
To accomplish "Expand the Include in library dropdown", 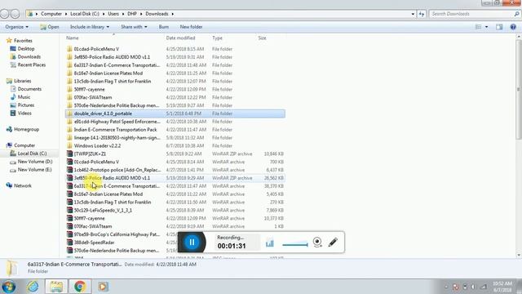I will click(x=89, y=27).
